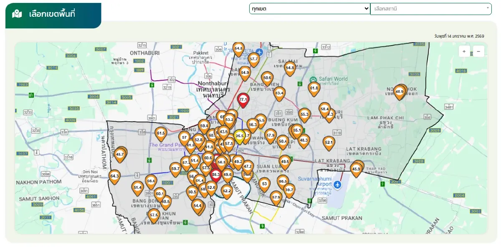Click the Suvarnabhumi Airport plane icon
Screen dimensions: 501x247
pyautogui.click(x=337, y=185)
